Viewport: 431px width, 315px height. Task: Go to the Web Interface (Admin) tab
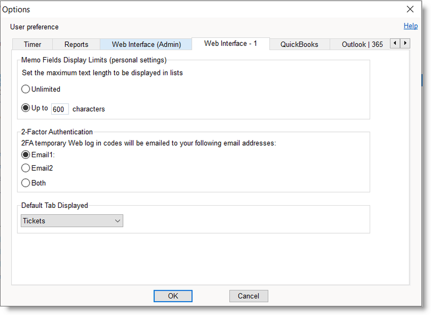tap(146, 45)
